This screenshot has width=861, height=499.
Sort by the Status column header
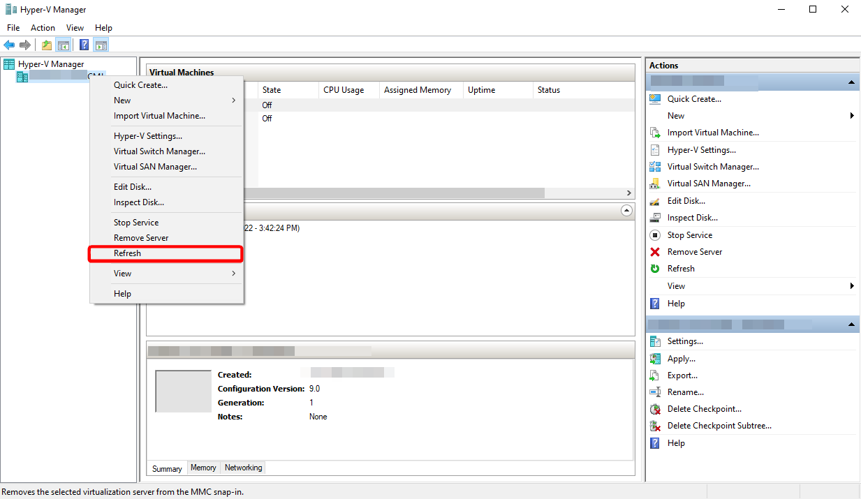click(x=584, y=90)
